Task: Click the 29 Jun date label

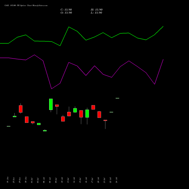Action: pos(20,180)
